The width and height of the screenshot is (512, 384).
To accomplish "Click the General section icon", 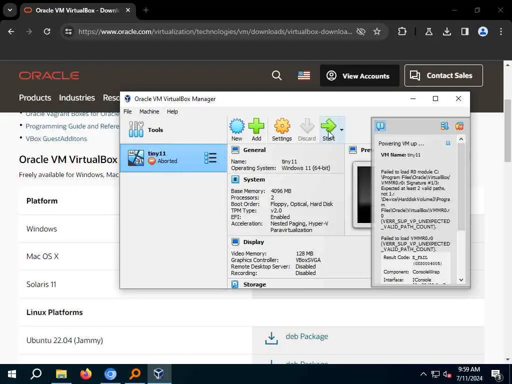I will [x=235, y=150].
